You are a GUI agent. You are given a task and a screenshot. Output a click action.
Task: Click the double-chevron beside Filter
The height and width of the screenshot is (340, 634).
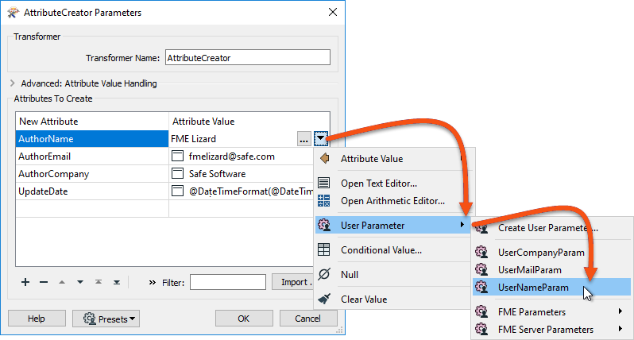[x=152, y=282]
